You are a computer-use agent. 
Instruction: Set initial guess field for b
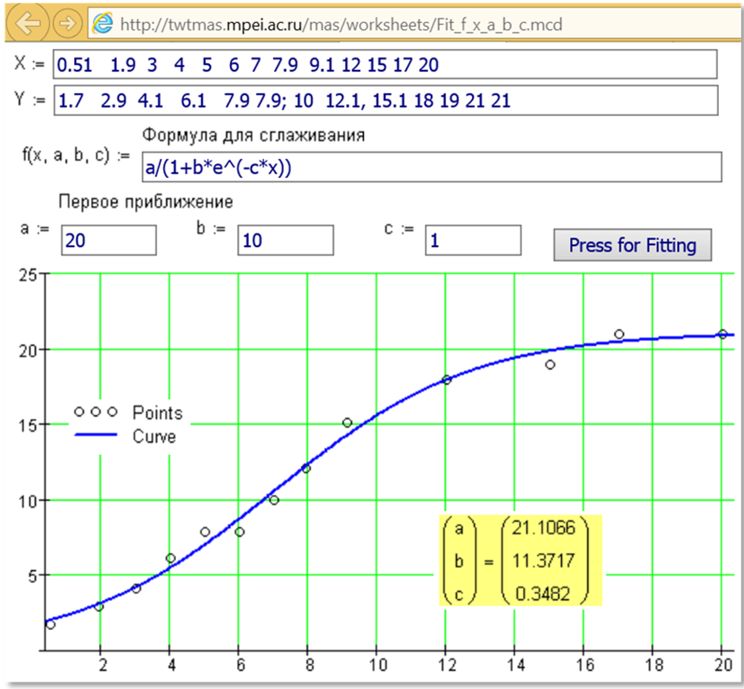coord(286,240)
